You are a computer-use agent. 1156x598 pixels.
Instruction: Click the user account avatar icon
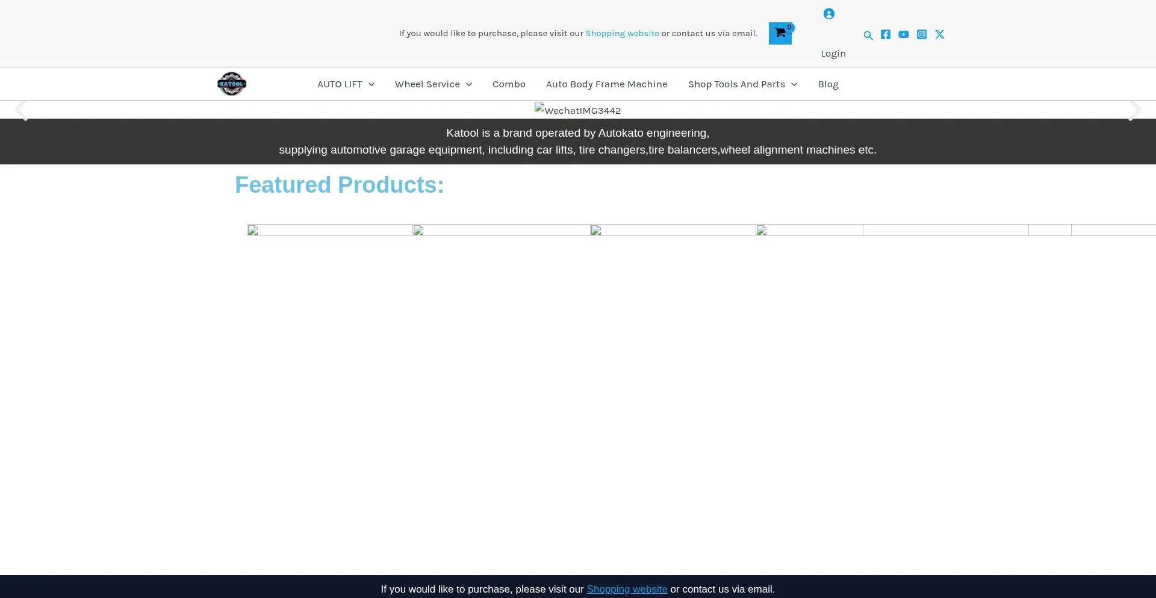[x=828, y=14]
